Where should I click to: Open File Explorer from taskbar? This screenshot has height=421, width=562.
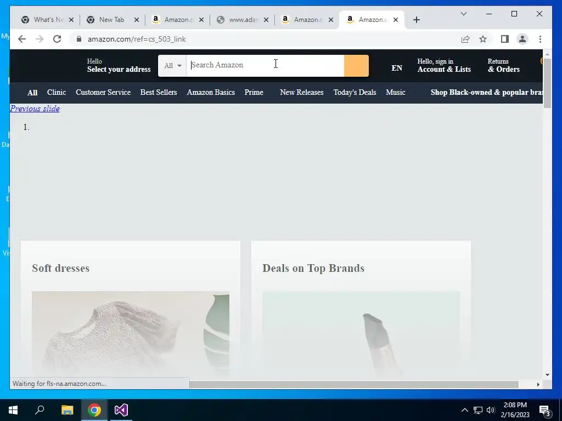pos(67,410)
